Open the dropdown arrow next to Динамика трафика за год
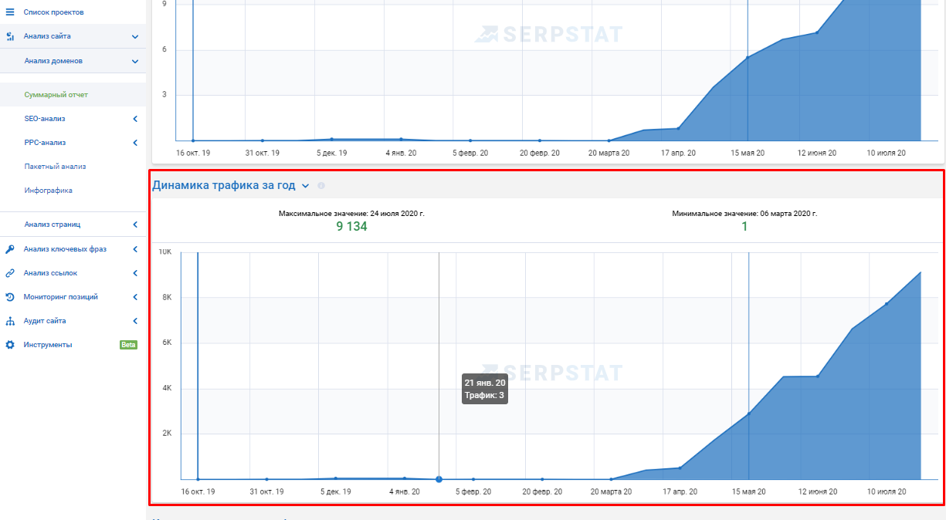This screenshot has width=946, height=520. pos(306,186)
